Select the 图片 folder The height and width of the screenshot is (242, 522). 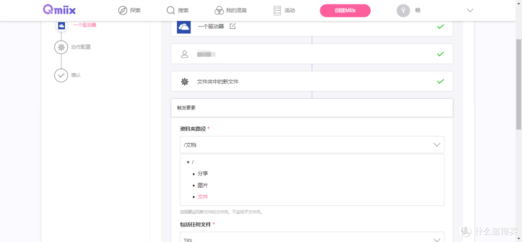coord(203,185)
